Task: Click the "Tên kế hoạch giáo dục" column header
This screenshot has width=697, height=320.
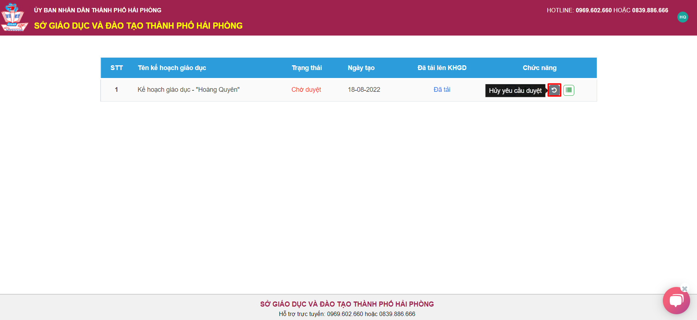Action: pos(172,68)
